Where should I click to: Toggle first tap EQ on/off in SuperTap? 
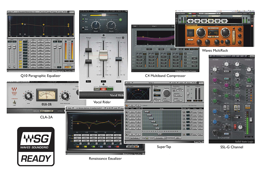coord(184,112)
